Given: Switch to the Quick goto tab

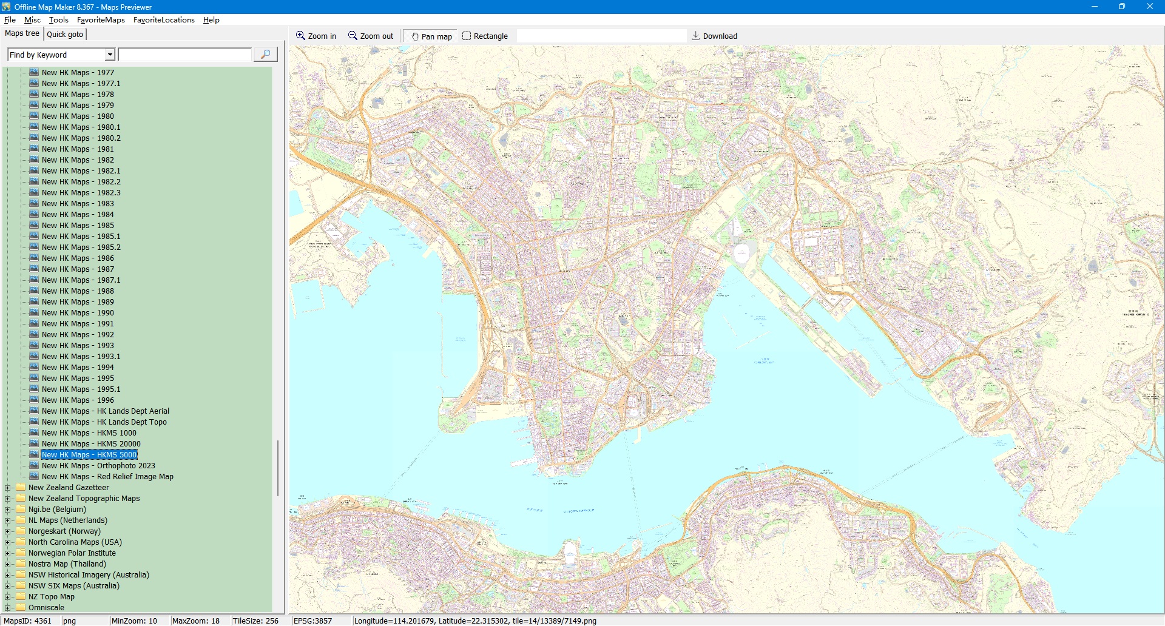Looking at the screenshot, I should click(65, 34).
